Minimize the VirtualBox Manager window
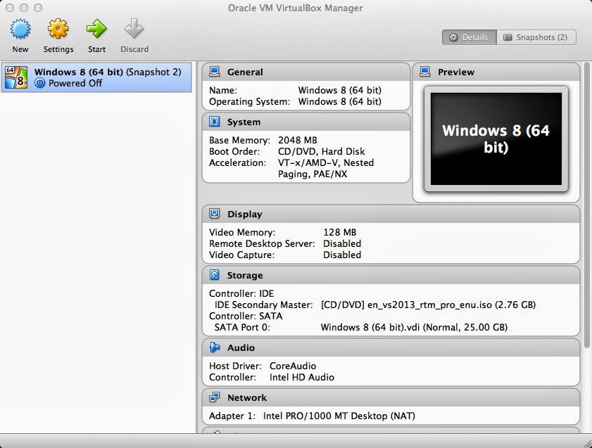Screen dimensions: 592x448 click(24, 8)
